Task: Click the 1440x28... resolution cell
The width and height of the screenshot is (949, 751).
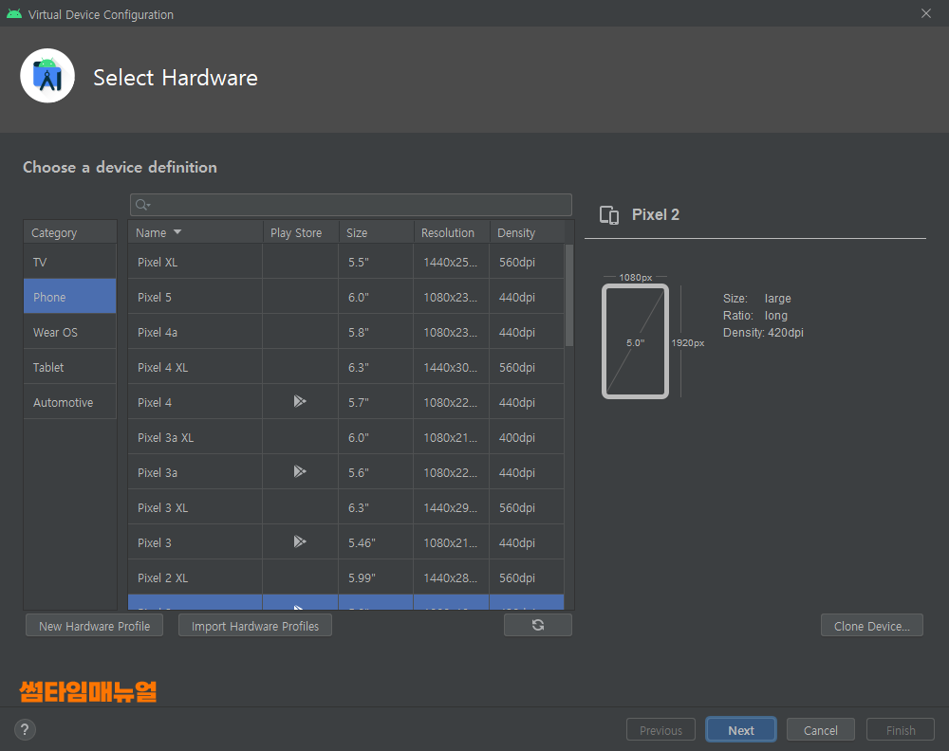Action: coord(452,577)
